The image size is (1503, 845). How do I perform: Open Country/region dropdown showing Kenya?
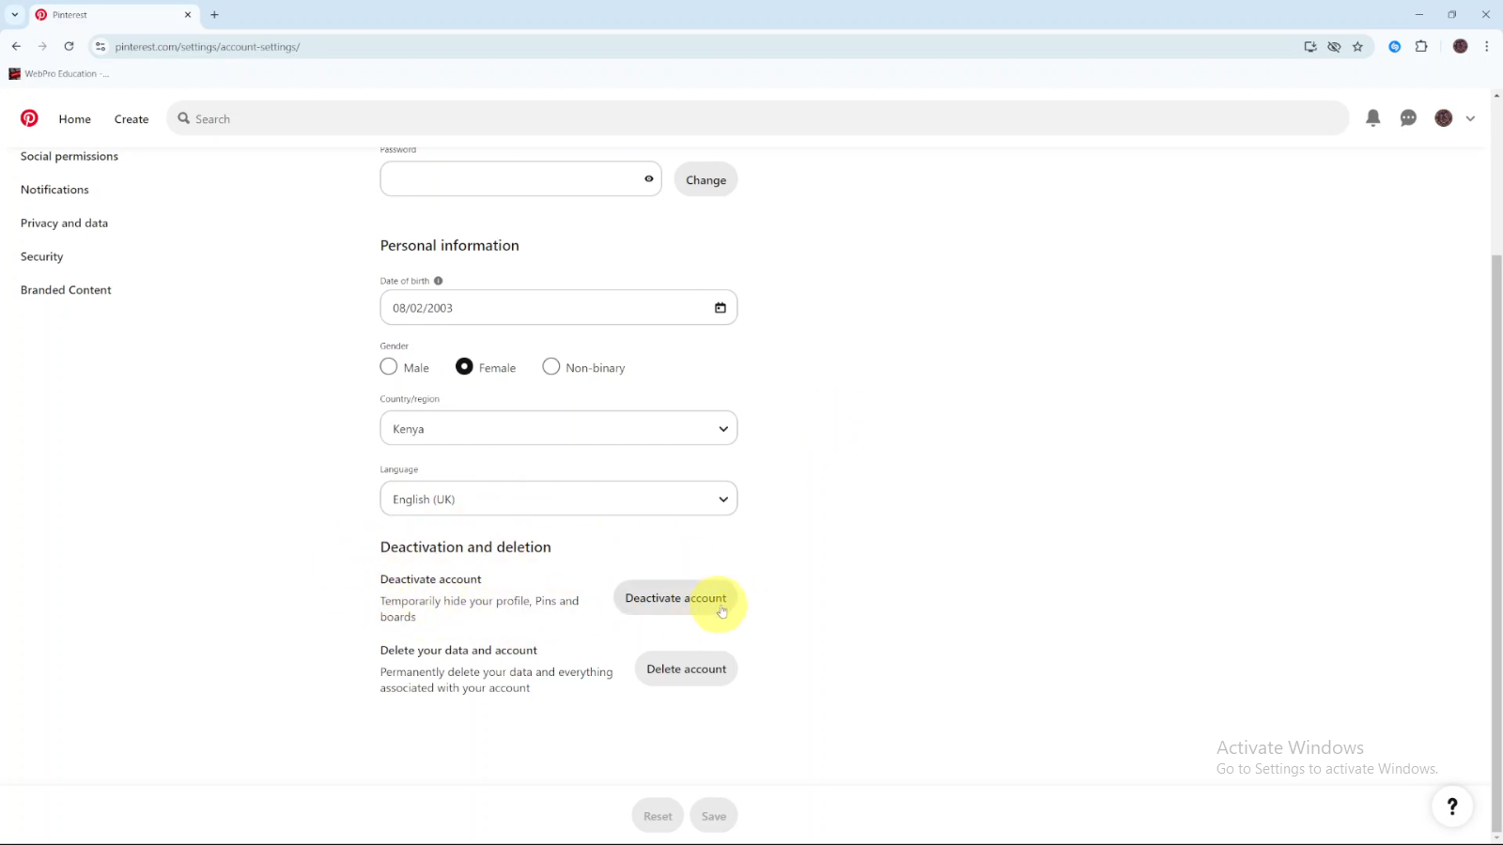(558, 428)
